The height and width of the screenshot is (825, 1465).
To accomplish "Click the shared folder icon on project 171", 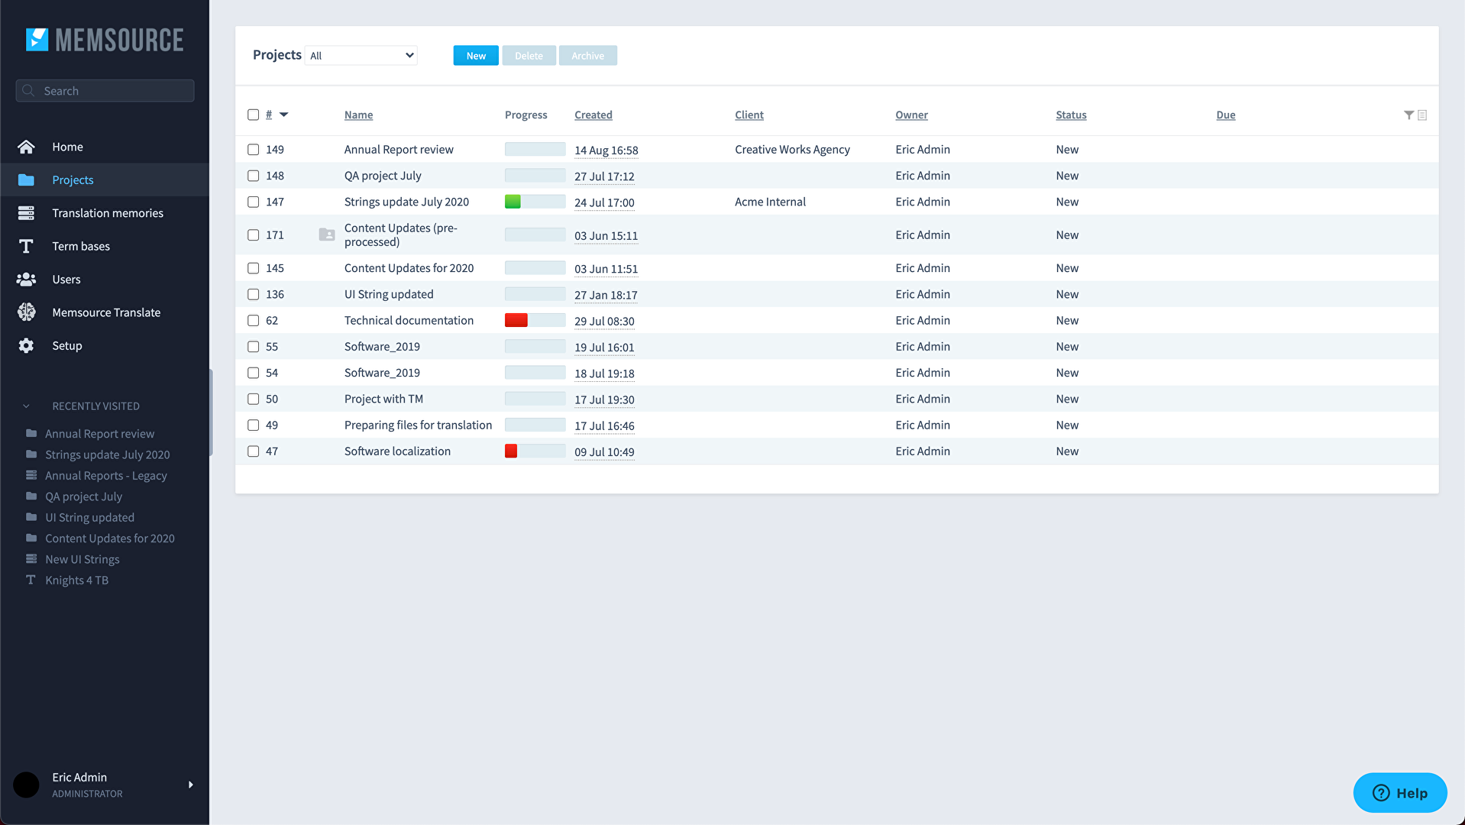I will pyautogui.click(x=327, y=235).
